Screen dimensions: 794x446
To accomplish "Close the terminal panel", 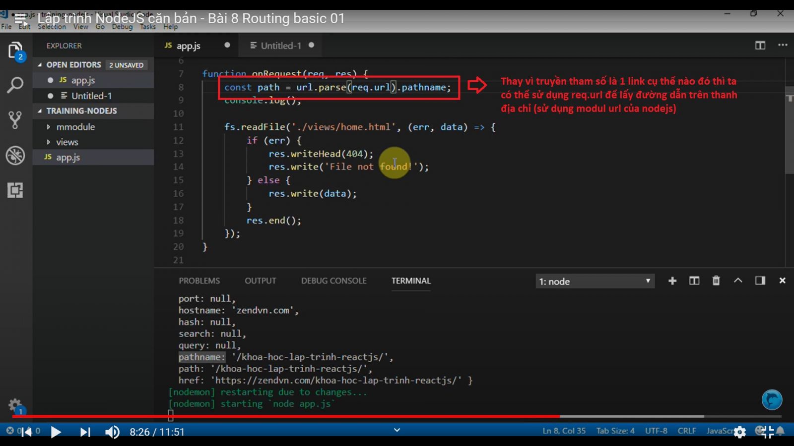I will [782, 280].
